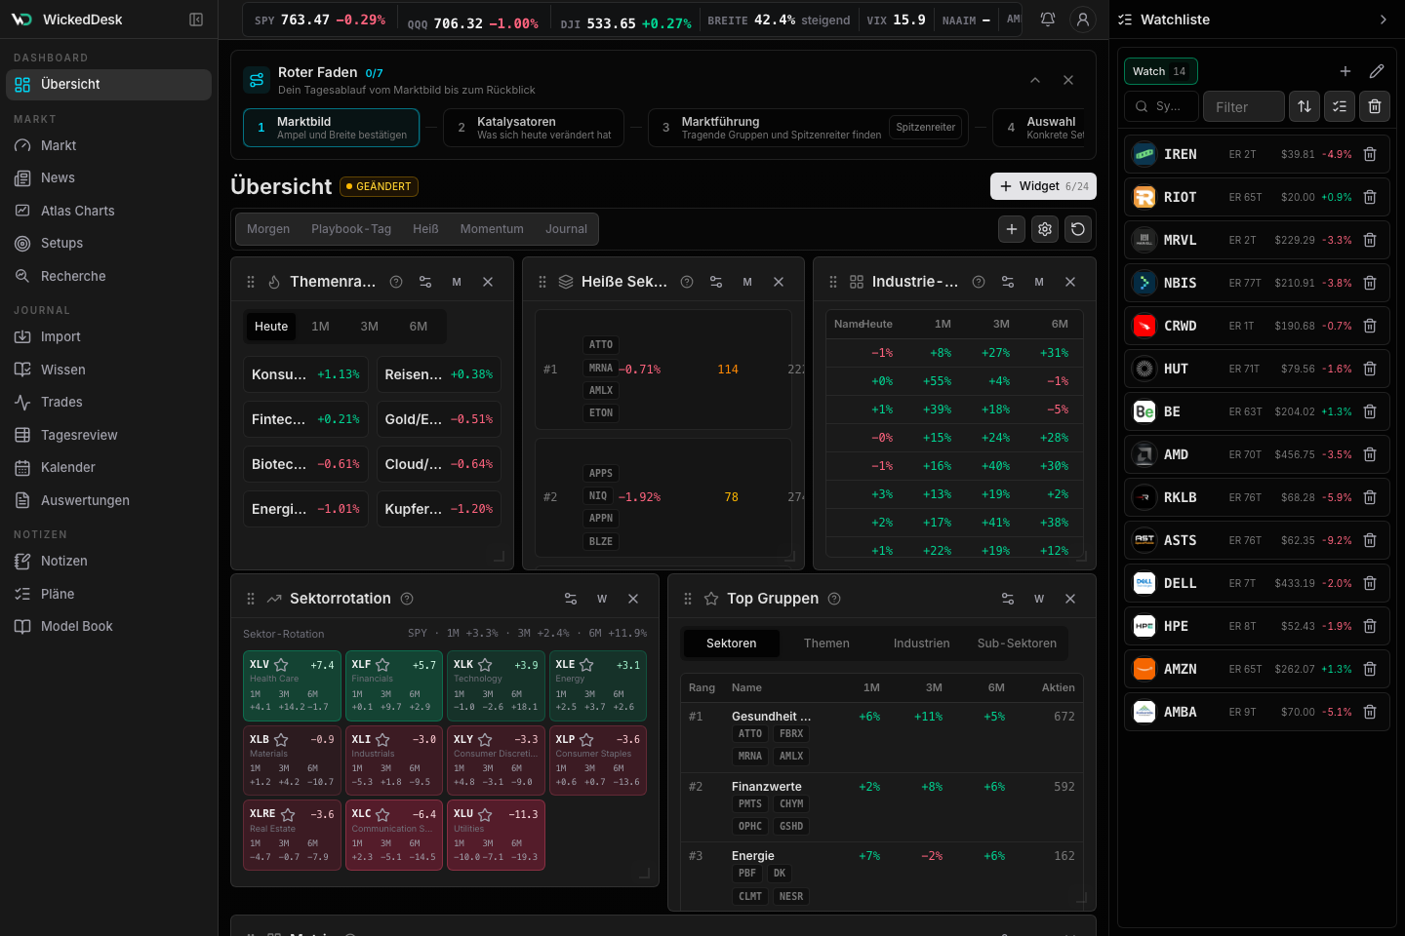Close the Roter Faden guide

pyautogui.click(x=1068, y=80)
